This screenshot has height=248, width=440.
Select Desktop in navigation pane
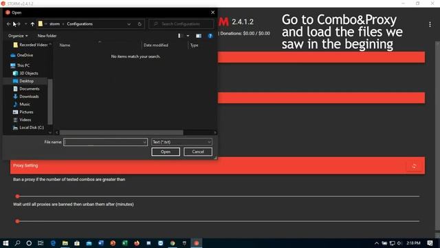[x=23, y=81]
